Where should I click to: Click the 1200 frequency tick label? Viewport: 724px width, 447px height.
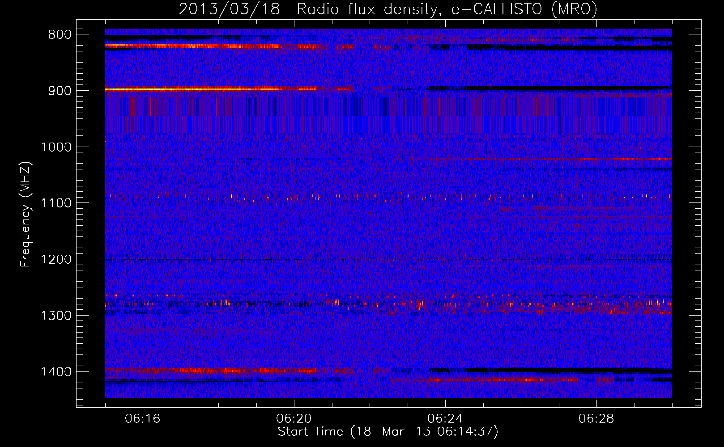coord(56,260)
